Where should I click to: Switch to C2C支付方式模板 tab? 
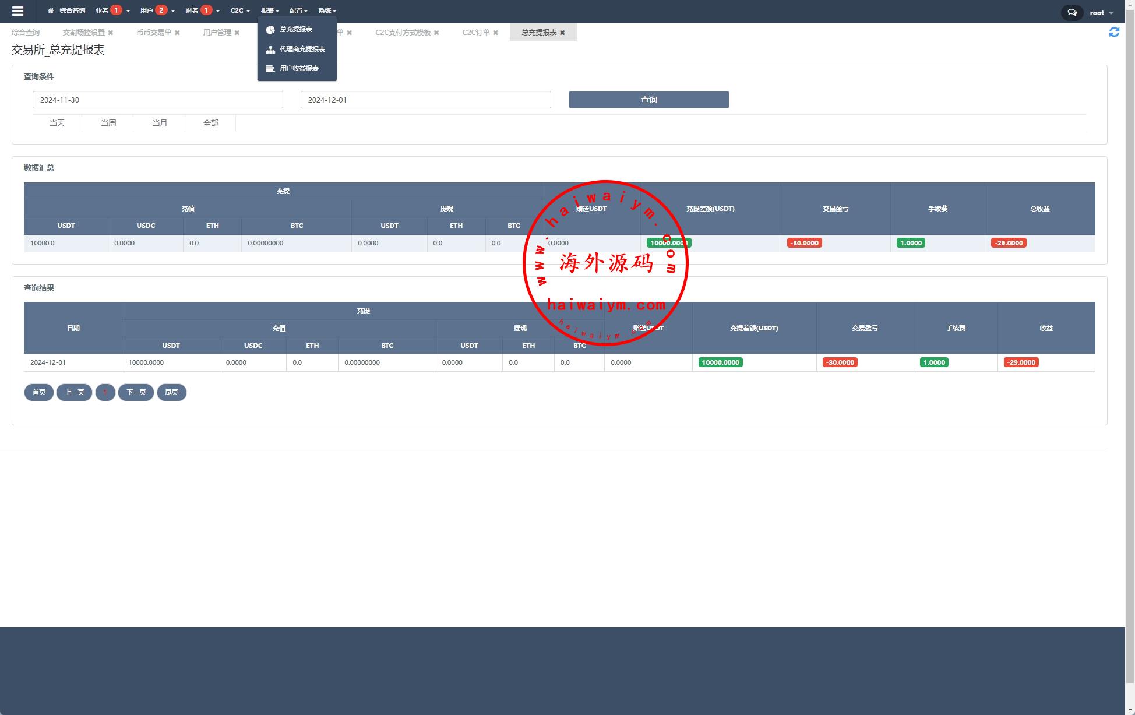pos(403,33)
